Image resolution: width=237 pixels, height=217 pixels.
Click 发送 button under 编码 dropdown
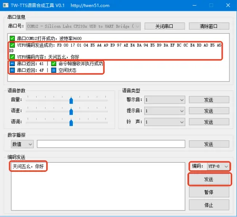(209, 179)
